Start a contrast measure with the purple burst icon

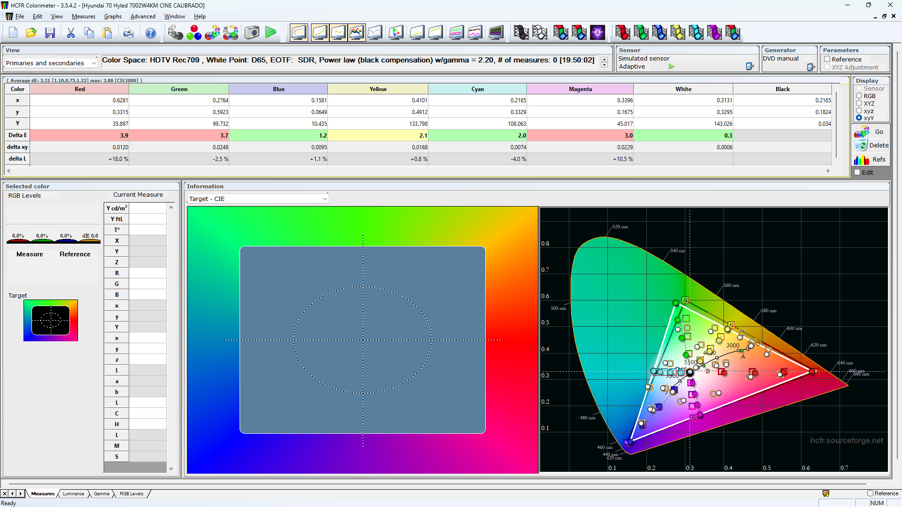coord(598,32)
